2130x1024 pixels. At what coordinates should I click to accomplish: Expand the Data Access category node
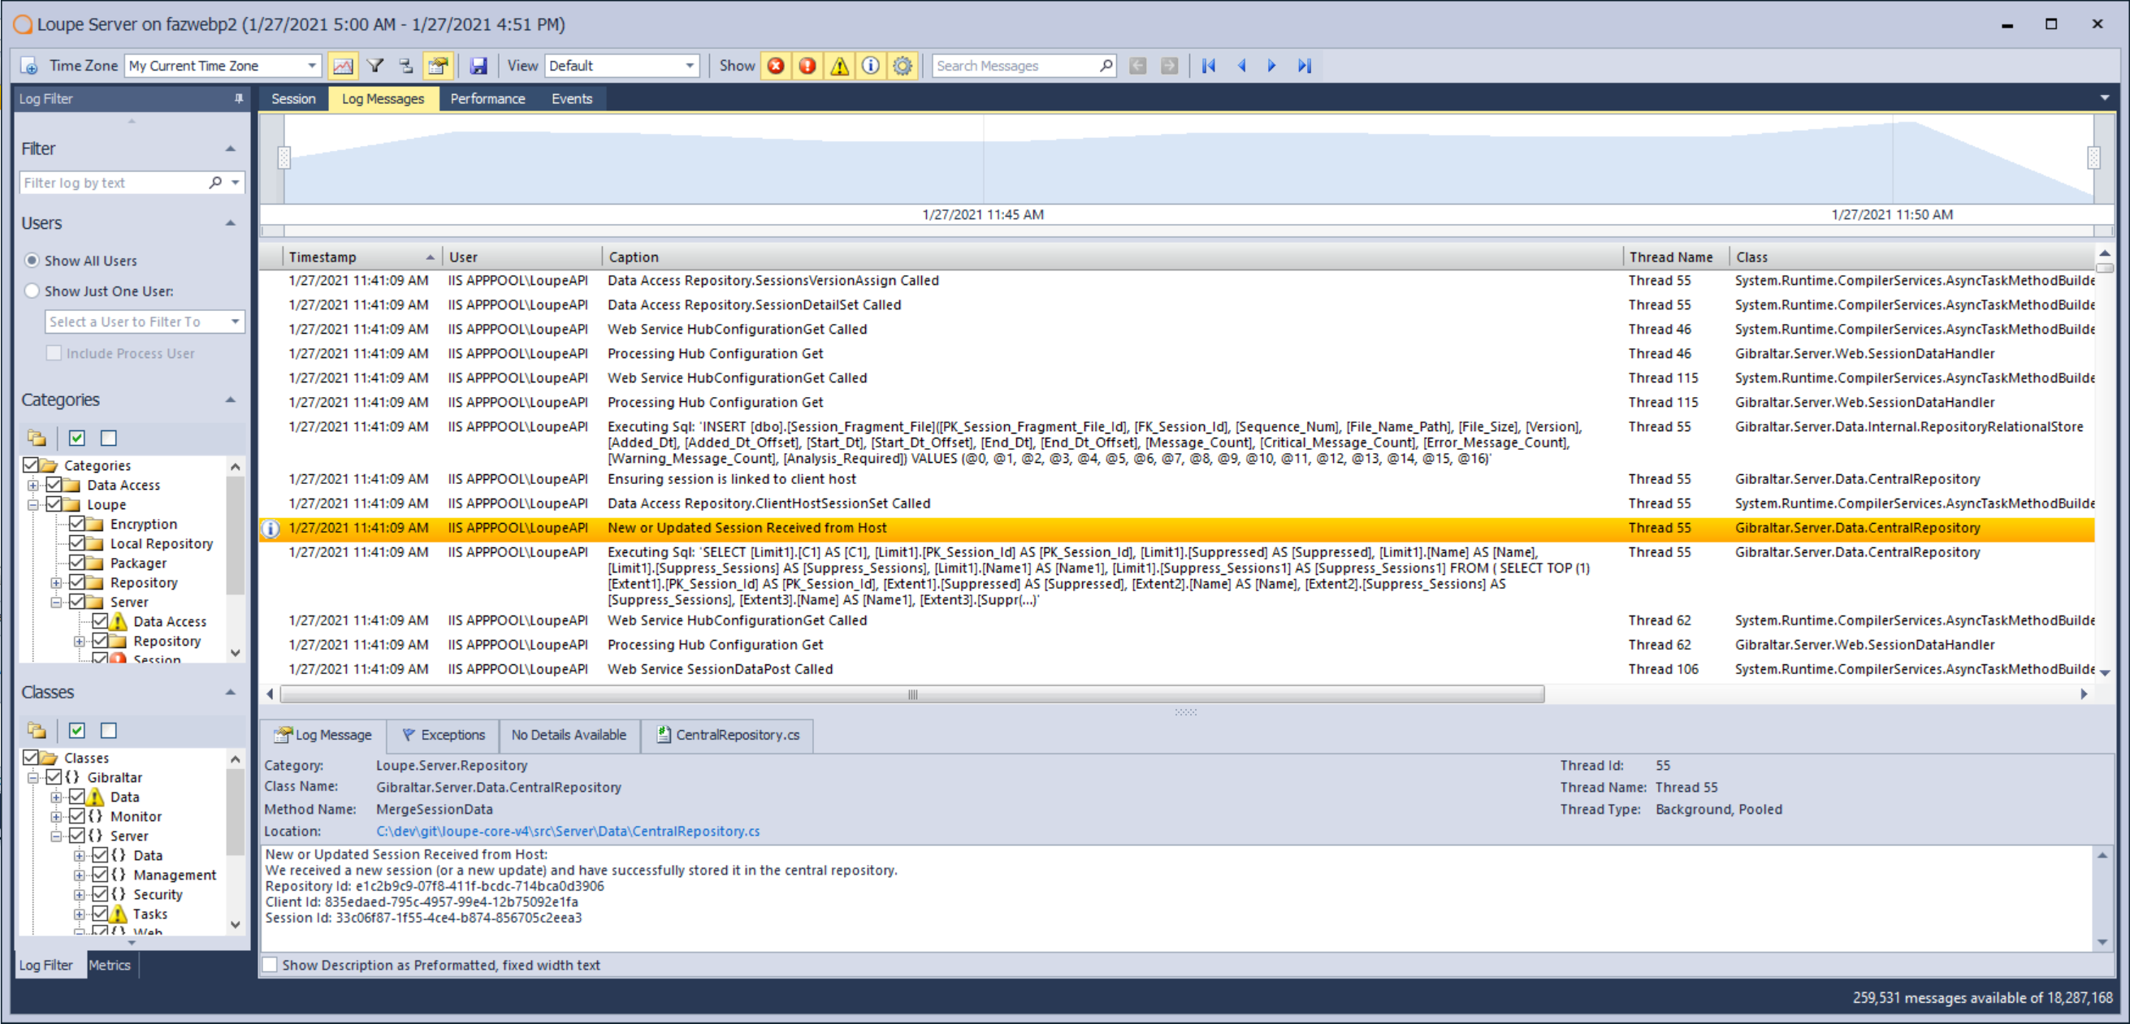point(33,485)
